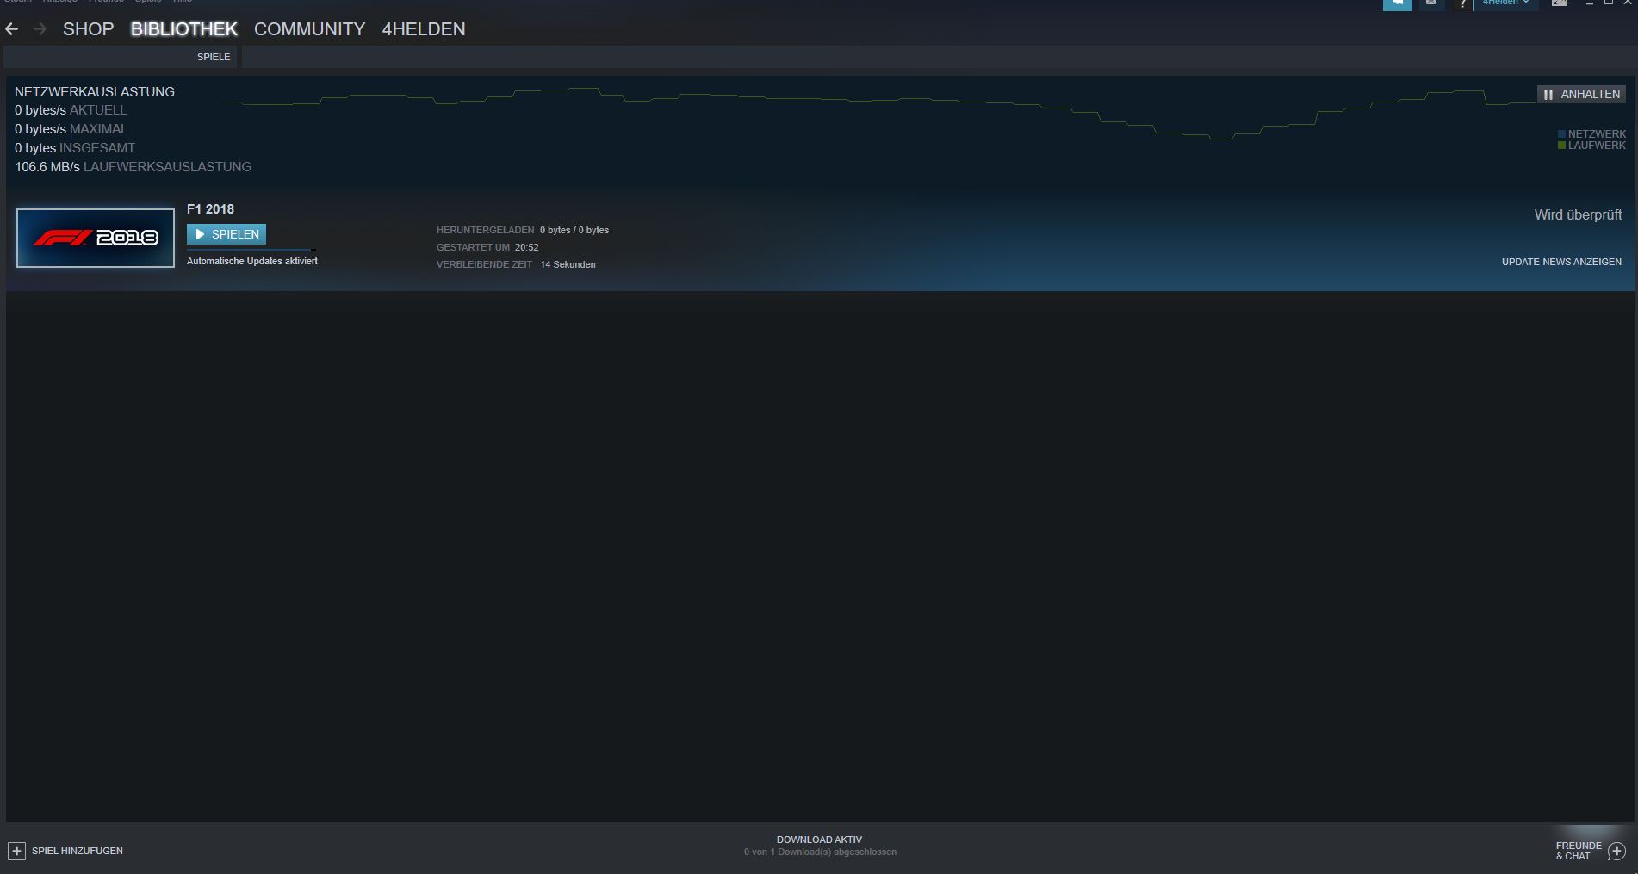Click the pause icon beside ANHALTEN
Image resolution: width=1638 pixels, height=874 pixels.
point(1548,95)
